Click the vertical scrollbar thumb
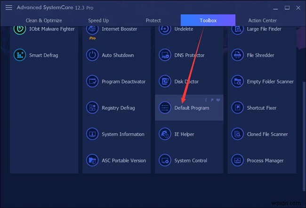Screen dimensions: 306x208 pyautogui.click(x=304, y=136)
